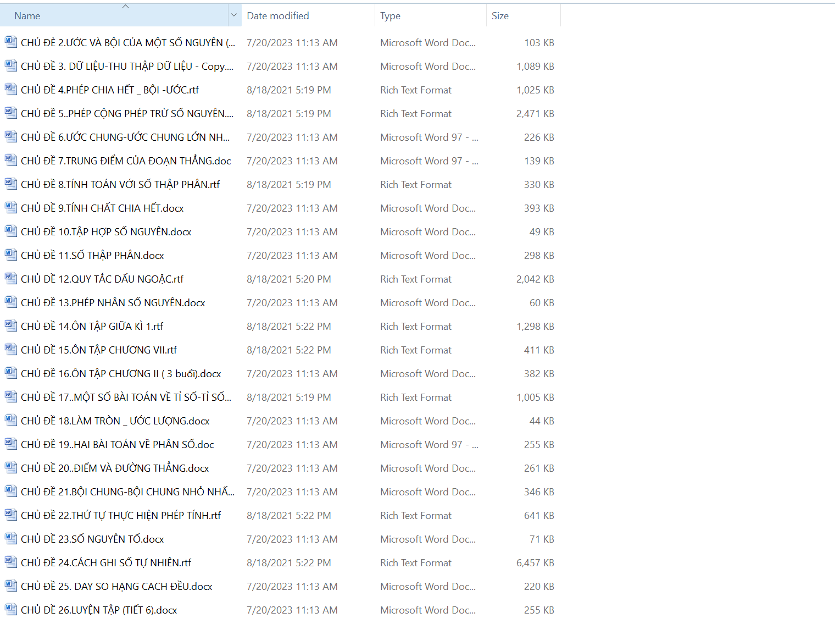Click the icon for CHỦ ĐỀ 8.TÍNH TOÁN VỚI SỐ THẬP PHÂN
This screenshot has width=835, height=635.
pos(11,184)
